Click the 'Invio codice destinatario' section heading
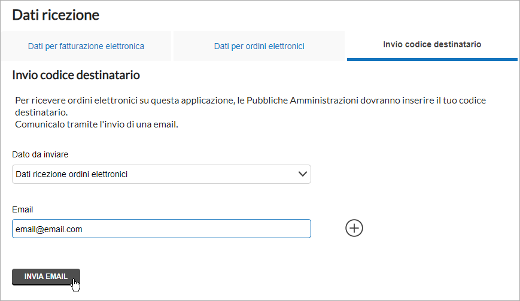 click(76, 75)
